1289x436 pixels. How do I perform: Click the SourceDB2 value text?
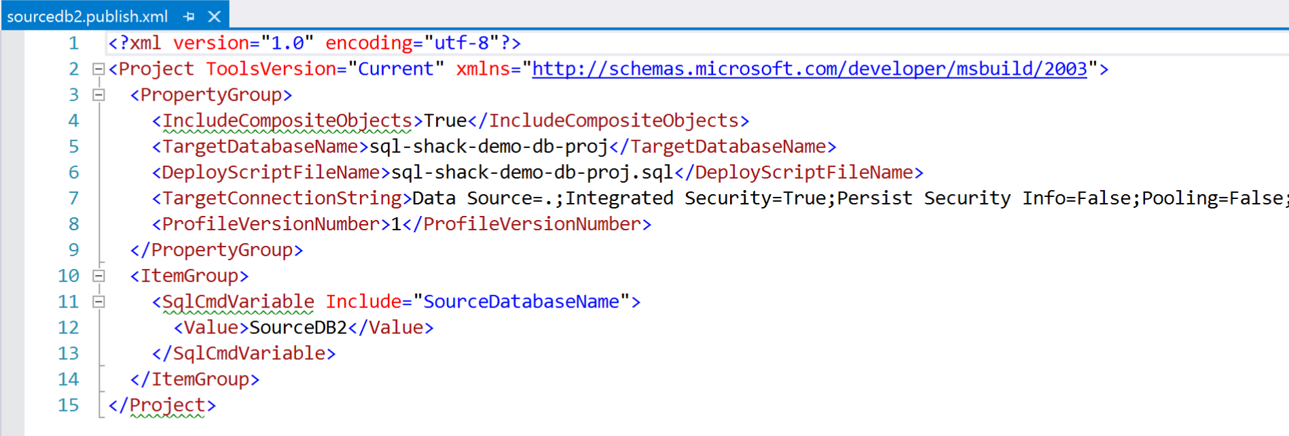298,328
